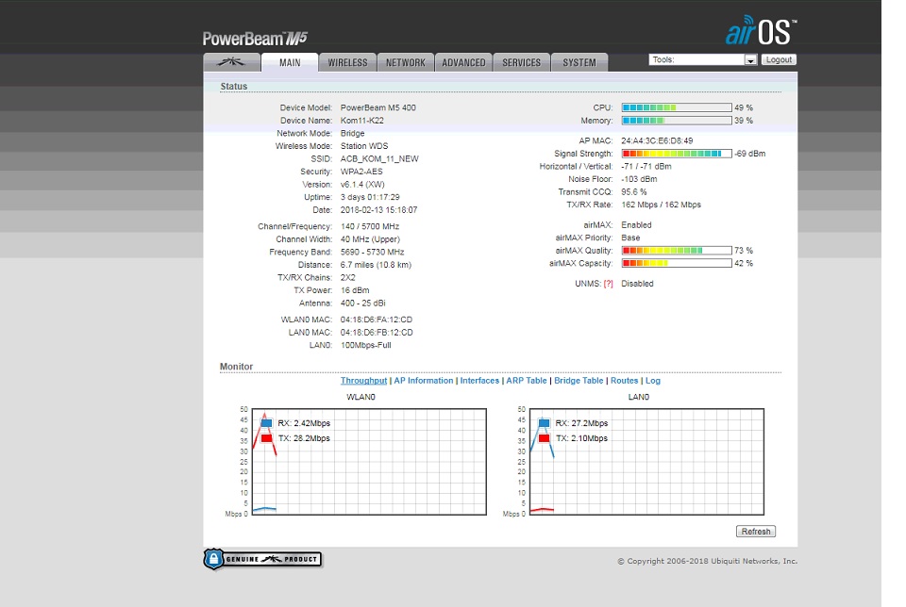Open the Log link
The image size is (906, 607).
point(653,381)
